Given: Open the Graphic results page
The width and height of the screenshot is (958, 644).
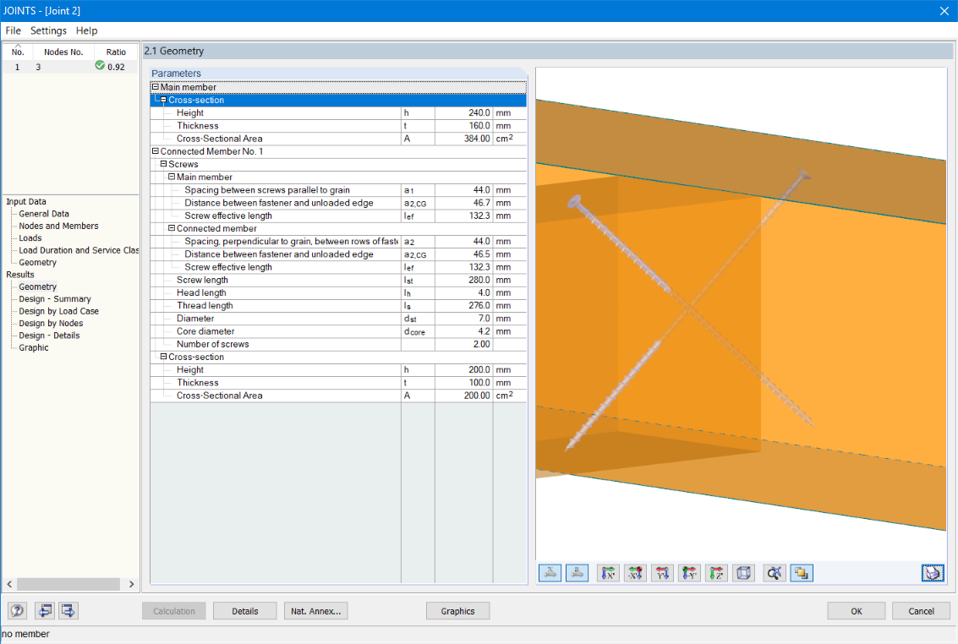Looking at the screenshot, I should (x=34, y=348).
